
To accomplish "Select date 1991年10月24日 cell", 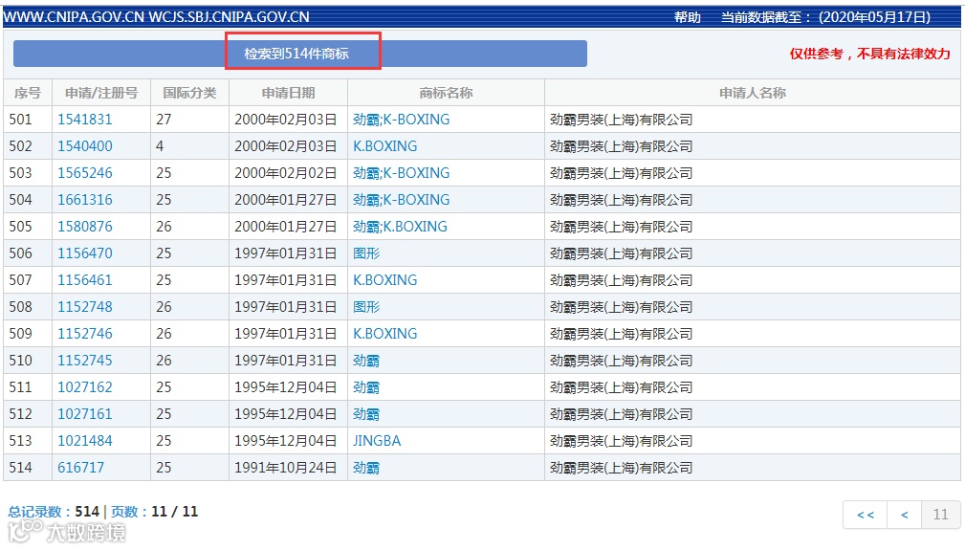I will tap(286, 468).
